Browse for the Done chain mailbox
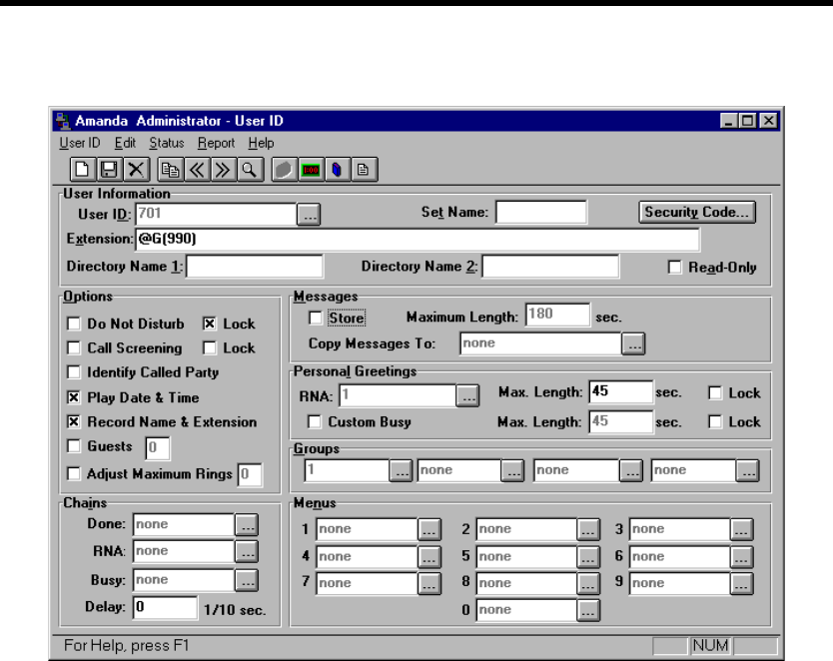The height and width of the screenshot is (661, 833). [x=247, y=524]
